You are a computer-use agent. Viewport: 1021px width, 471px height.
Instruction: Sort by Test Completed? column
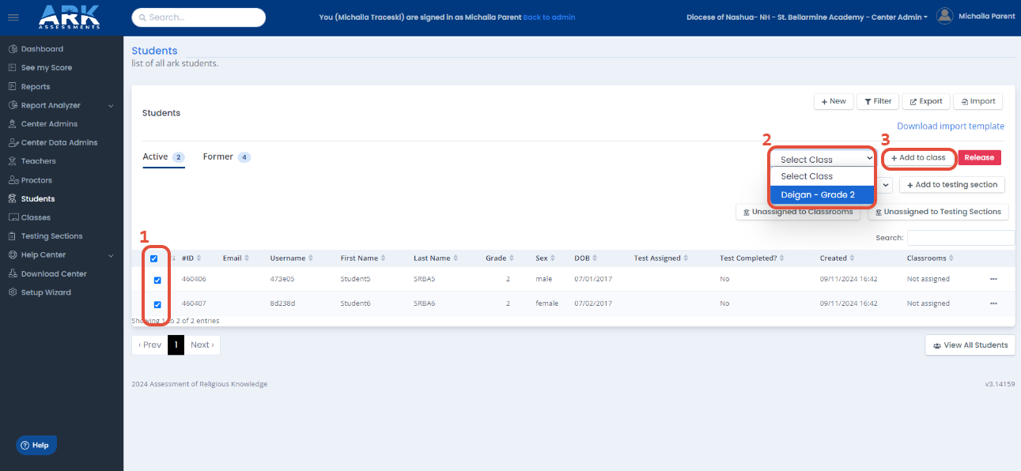753,258
